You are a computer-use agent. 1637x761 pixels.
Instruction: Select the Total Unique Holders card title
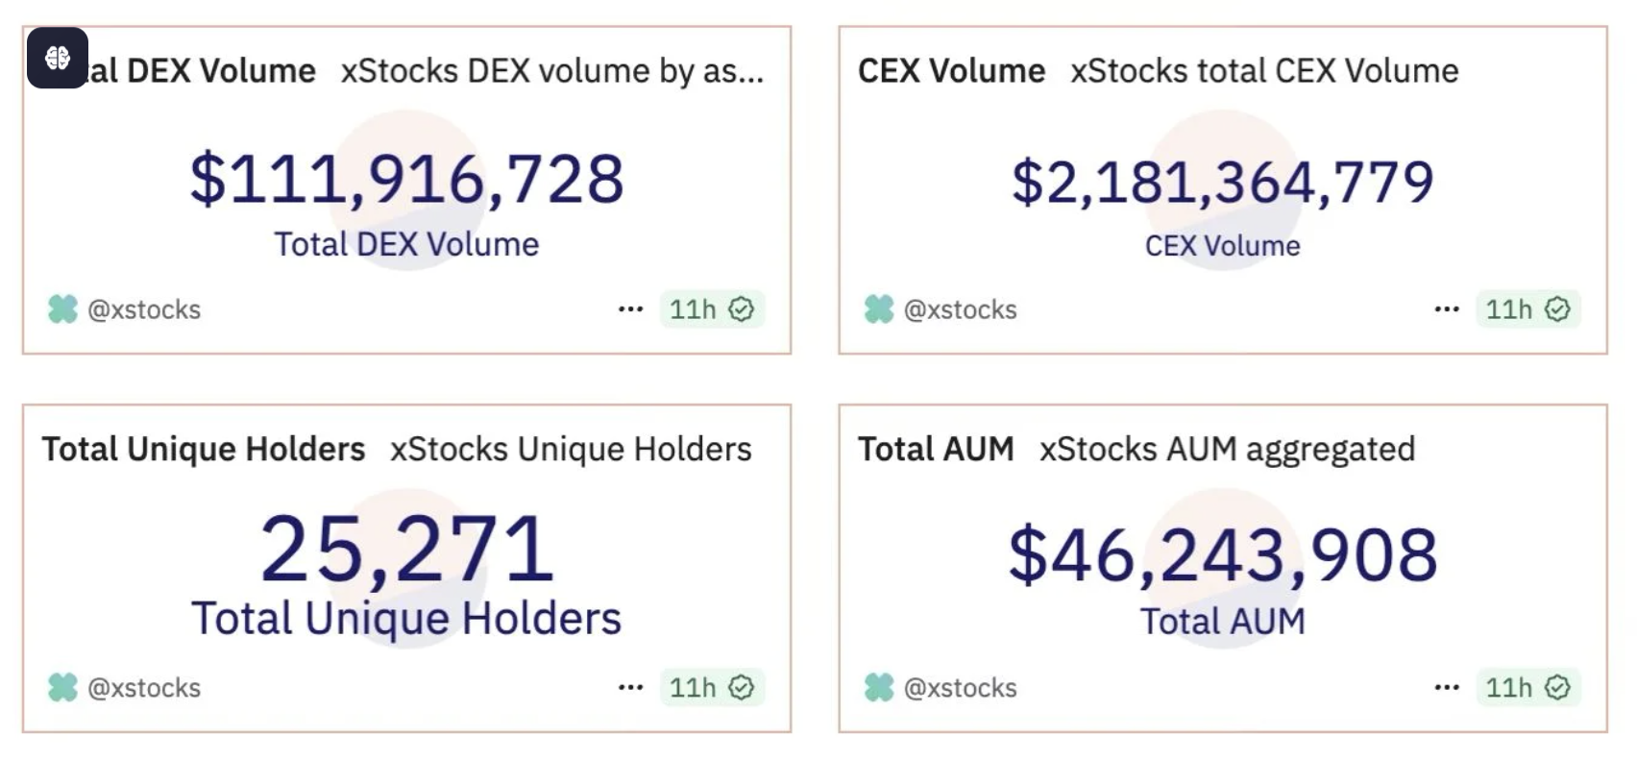(x=203, y=449)
